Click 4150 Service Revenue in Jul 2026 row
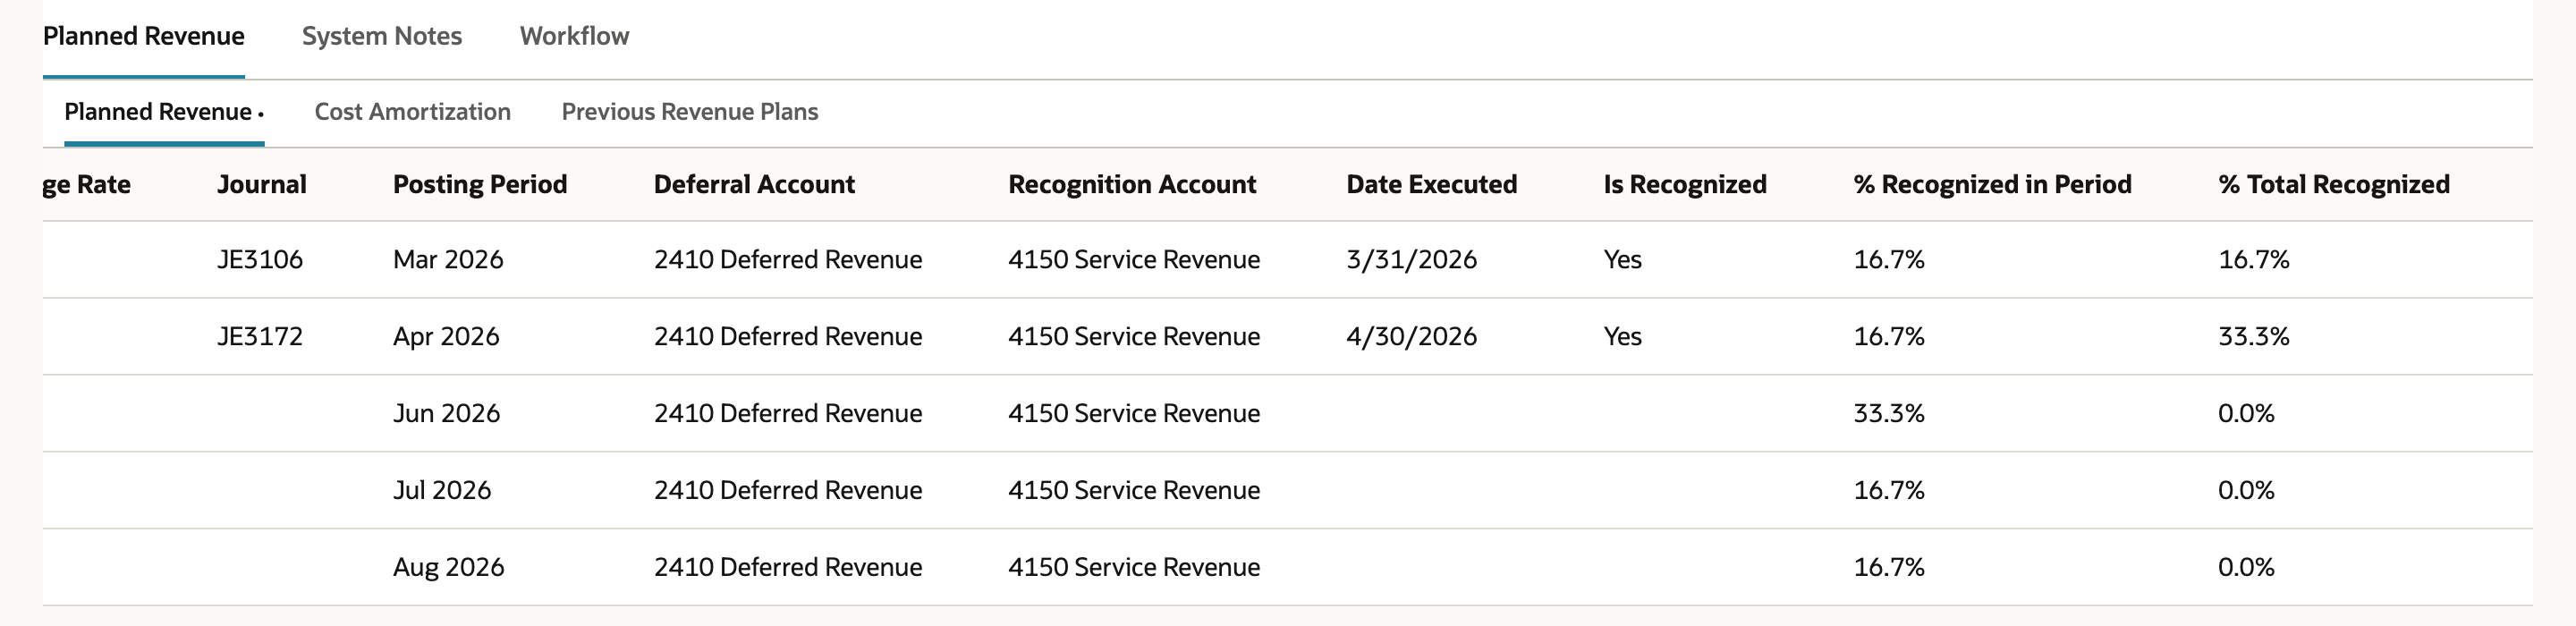2576x626 pixels. coord(1134,491)
